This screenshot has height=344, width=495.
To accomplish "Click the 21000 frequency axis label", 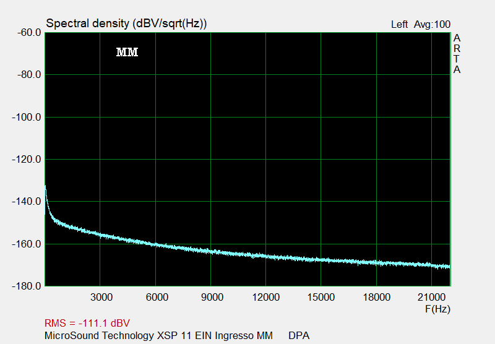I will click(x=431, y=298).
